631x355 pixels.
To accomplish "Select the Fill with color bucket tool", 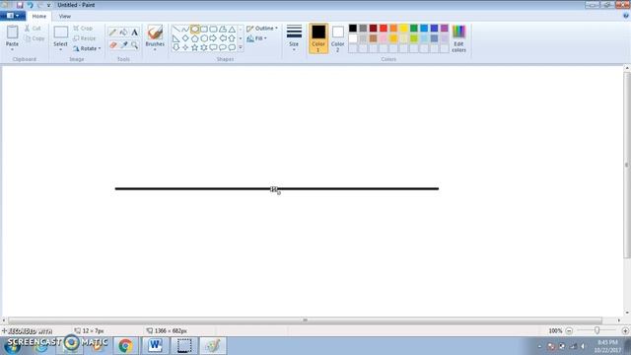I will coord(123,33).
